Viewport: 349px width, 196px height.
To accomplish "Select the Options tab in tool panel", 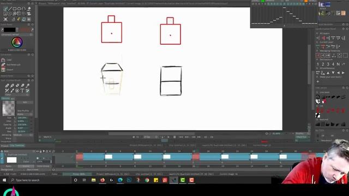I will tap(5, 98).
